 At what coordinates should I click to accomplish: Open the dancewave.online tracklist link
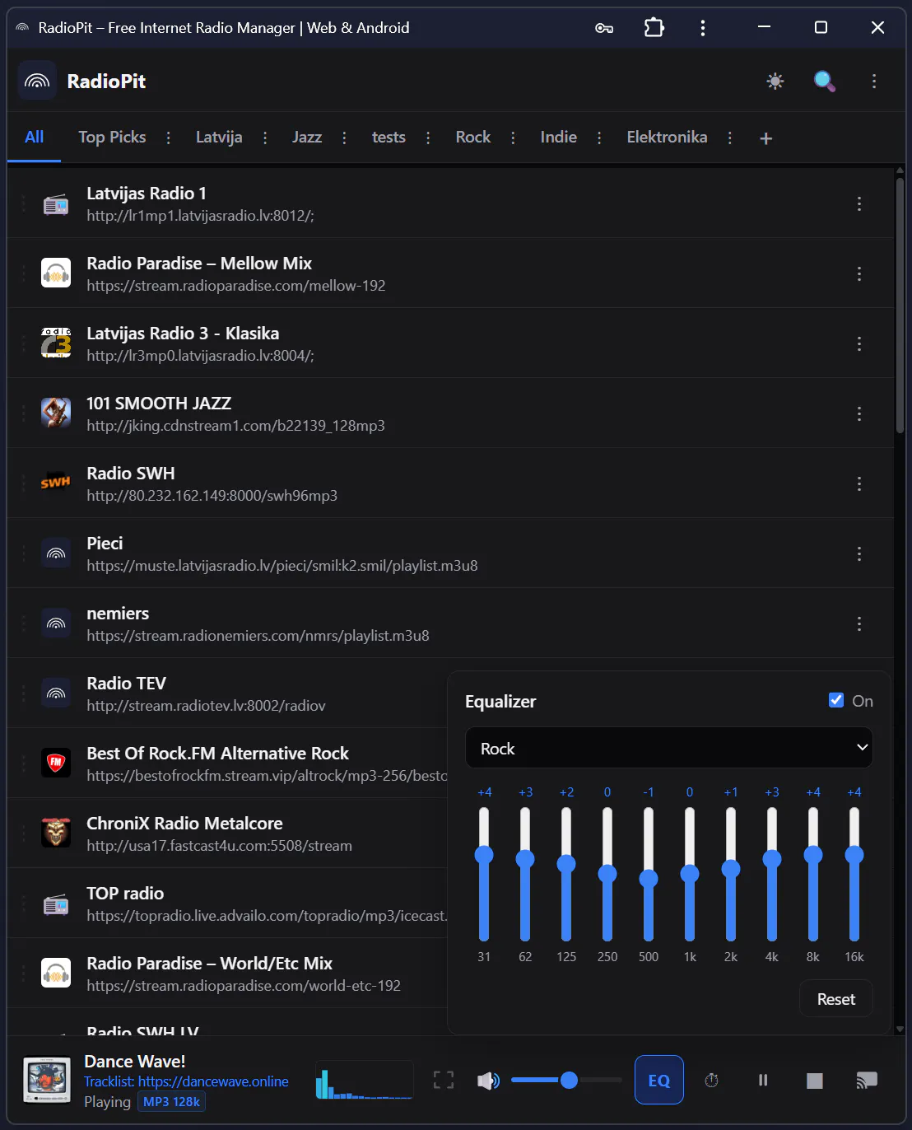pos(213,1081)
